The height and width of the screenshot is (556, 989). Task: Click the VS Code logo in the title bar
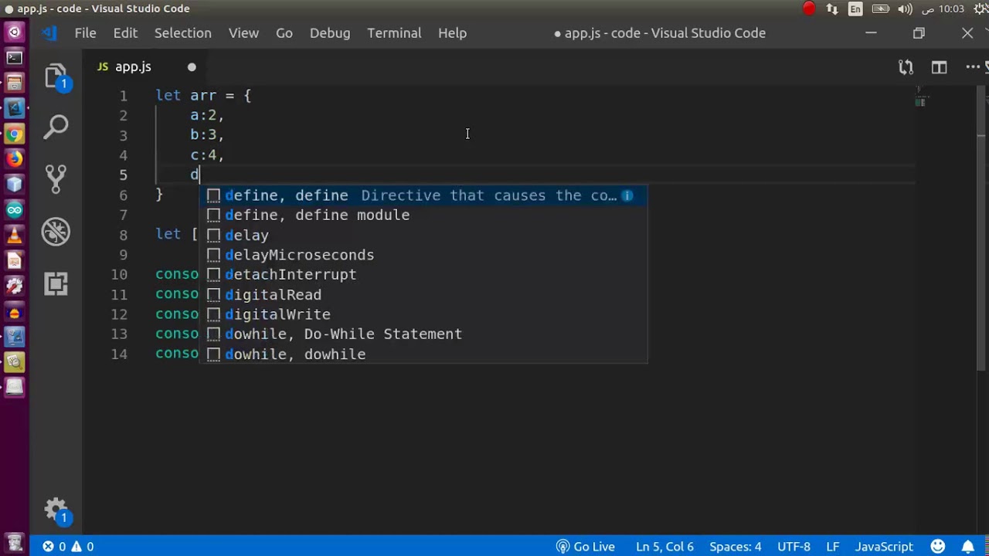(x=49, y=33)
